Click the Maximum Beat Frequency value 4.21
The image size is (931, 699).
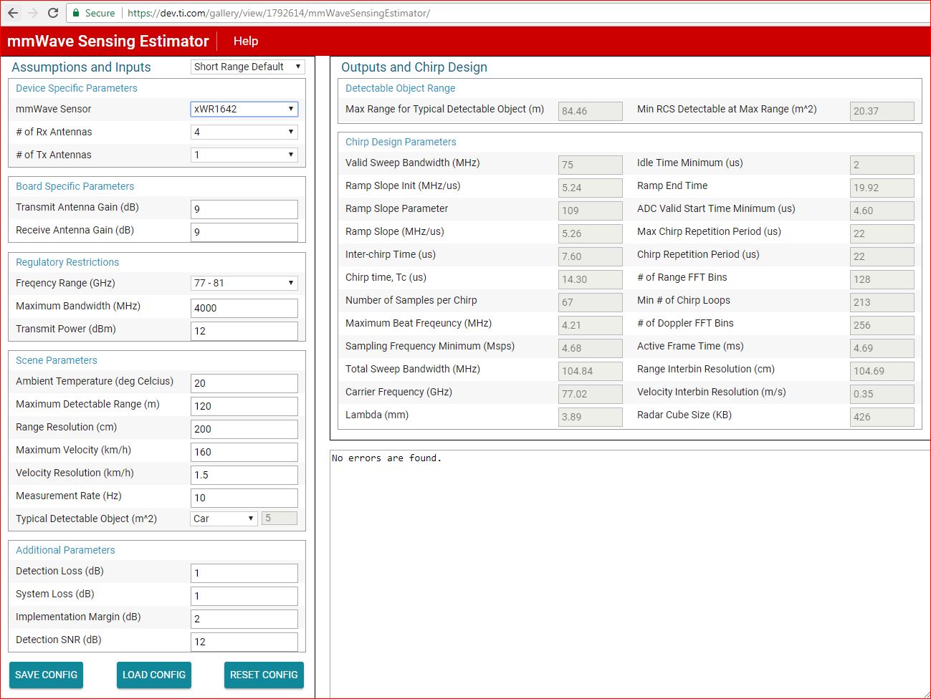591,325
